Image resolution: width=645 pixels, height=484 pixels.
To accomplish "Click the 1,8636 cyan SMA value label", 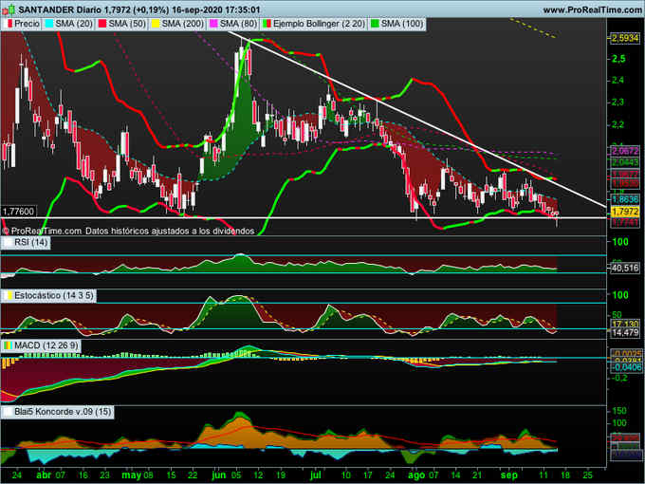I will tap(625, 199).
